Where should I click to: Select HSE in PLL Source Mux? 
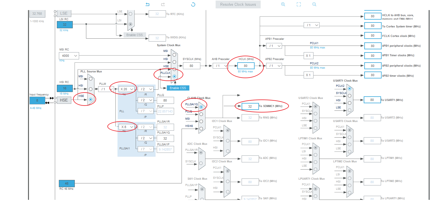[x=91, y=99]
